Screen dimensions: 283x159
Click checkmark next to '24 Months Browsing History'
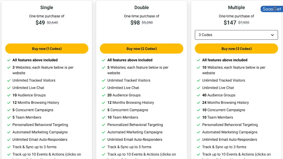tap(198, 103)
